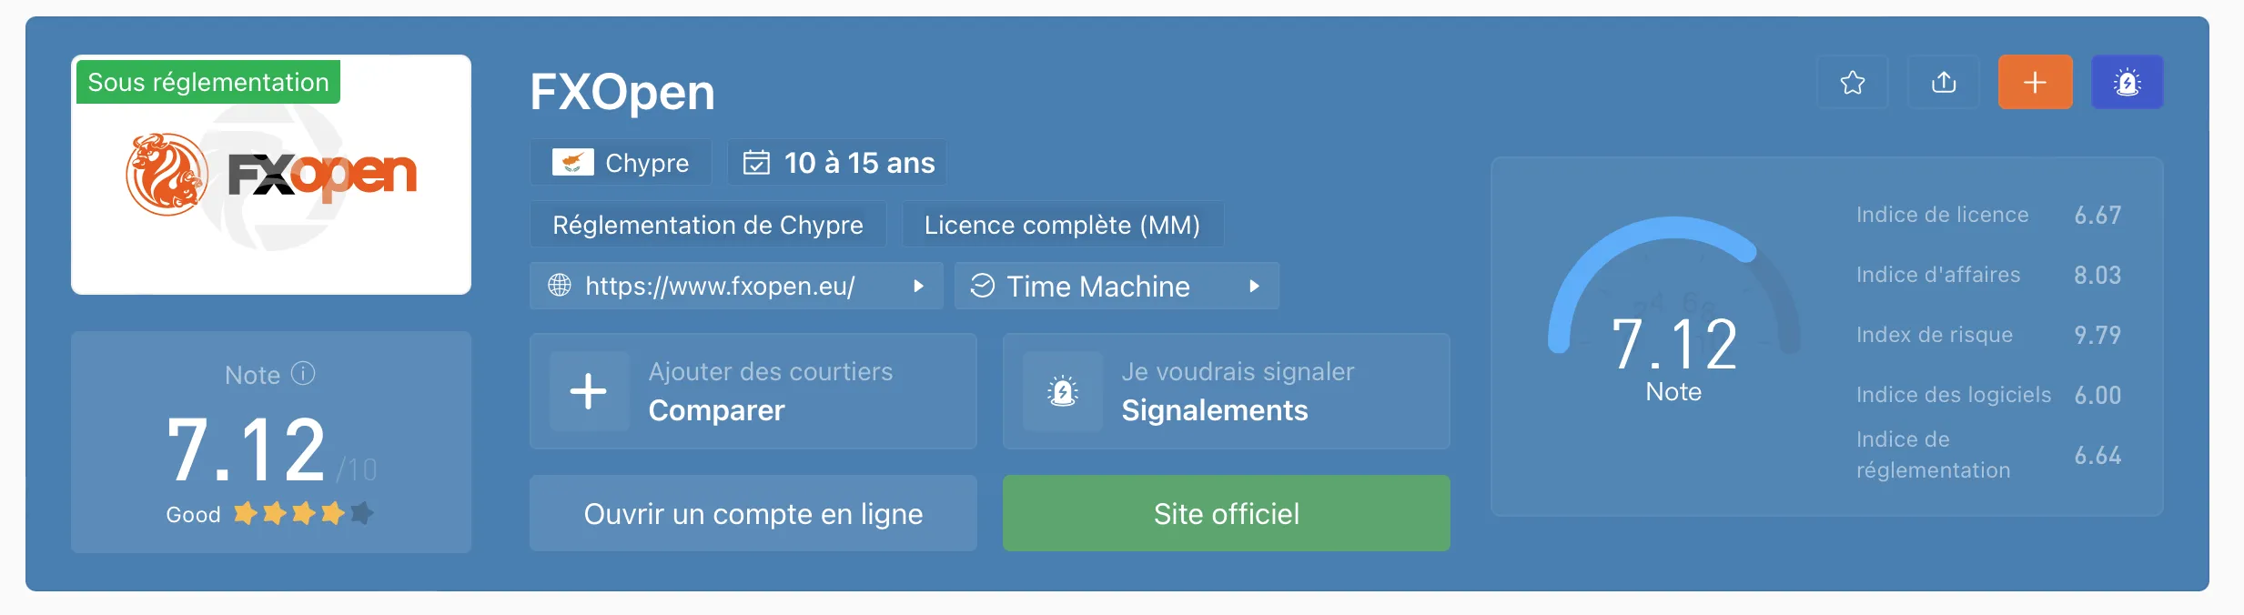Image resolution: width=2244 pixels, height=615 pixels.
Task: Click the Signalements label
Action: 1215,410
